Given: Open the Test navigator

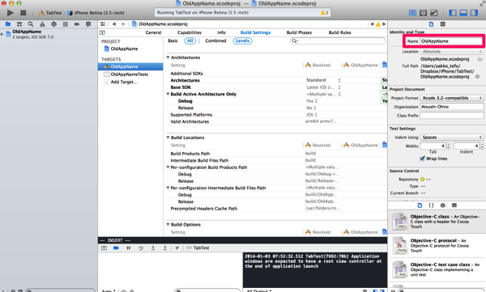Looking at the screenshot, I should pyautogui.click(x=53, y=23).
